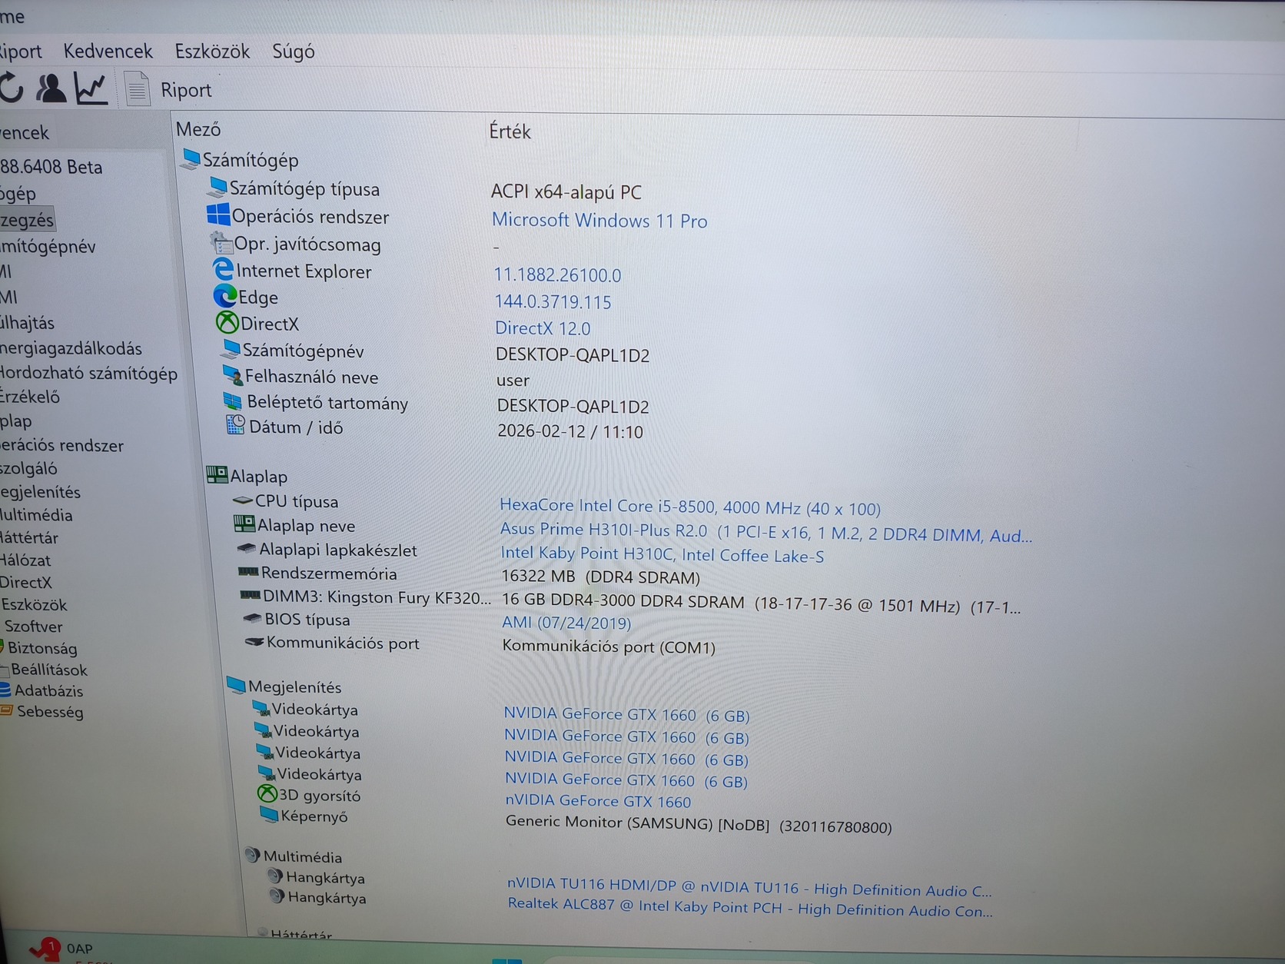This screenshot has width=1285, height=964.
Task: Click the Edge browser row icon
Action: [x=225, y=296]
